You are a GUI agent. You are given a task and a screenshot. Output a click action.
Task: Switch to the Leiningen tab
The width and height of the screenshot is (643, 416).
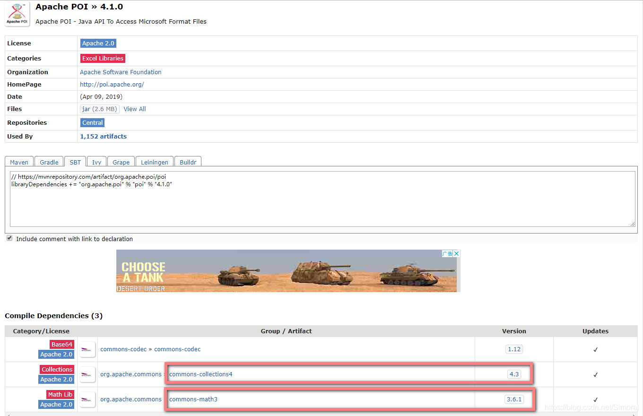[x=155, y=162]
